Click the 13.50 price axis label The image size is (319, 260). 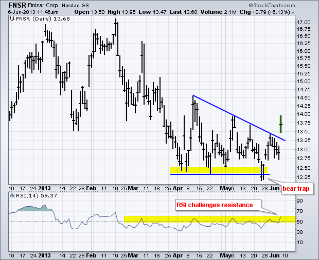304,132
